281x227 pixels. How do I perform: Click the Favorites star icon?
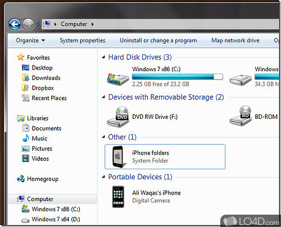(21, 57)
